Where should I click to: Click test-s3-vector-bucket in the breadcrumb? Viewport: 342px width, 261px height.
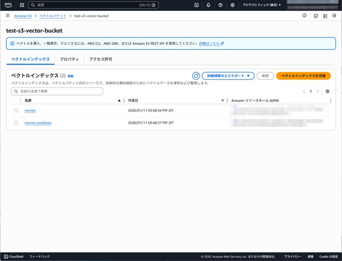[91, 16]
